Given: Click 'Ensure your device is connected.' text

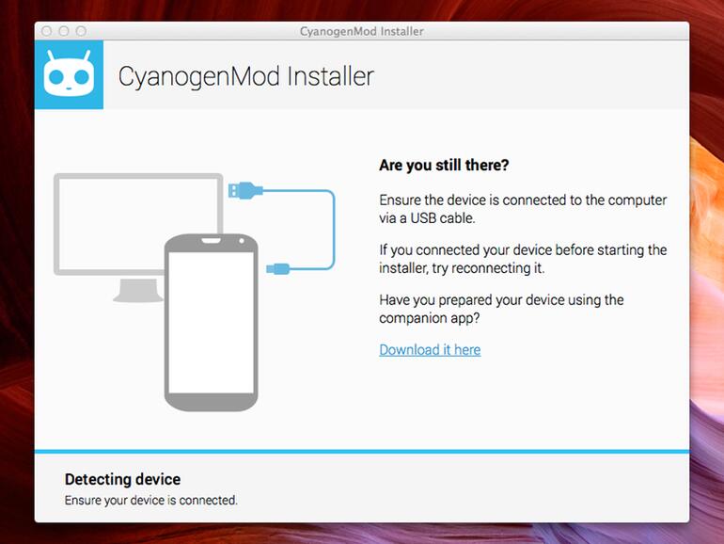Looking at the screenshot, I should [151, 500].
